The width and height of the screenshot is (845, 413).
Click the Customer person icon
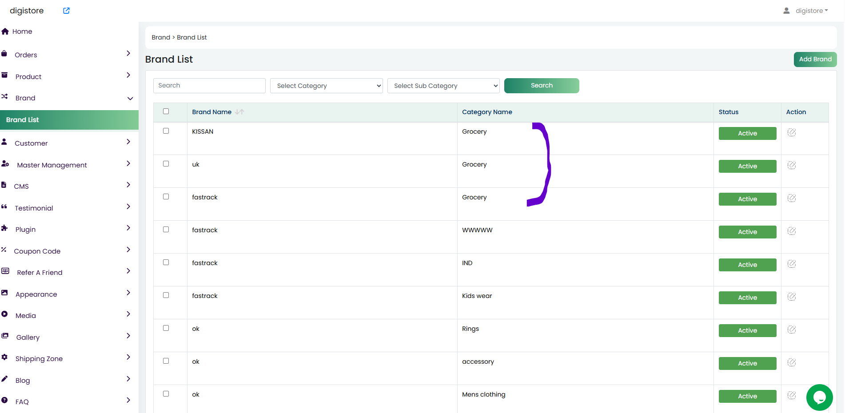tap(4, 142)
